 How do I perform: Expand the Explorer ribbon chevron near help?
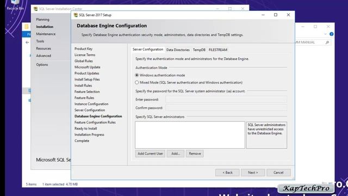[325, 34]
